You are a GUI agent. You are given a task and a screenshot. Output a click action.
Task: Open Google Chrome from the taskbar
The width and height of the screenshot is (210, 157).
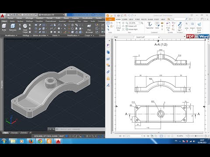[40, 141]
